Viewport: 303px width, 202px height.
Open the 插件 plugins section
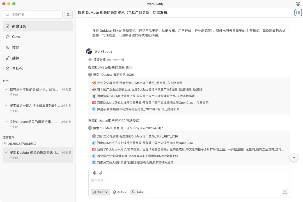38,58
